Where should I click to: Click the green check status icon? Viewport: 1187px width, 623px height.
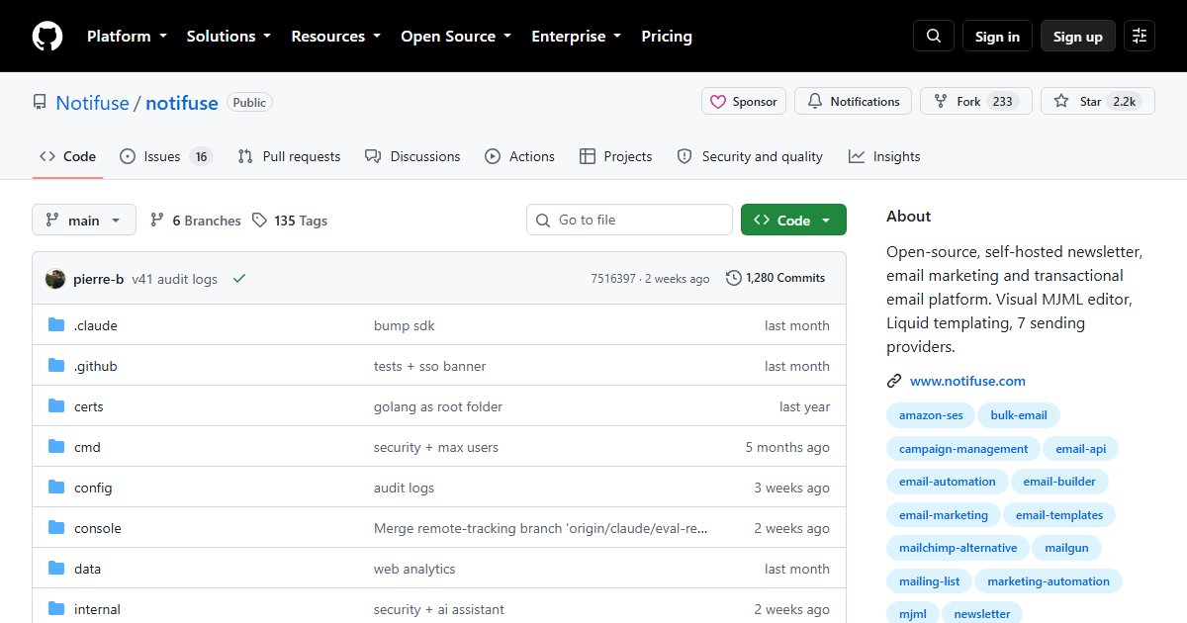coord(238,279)
